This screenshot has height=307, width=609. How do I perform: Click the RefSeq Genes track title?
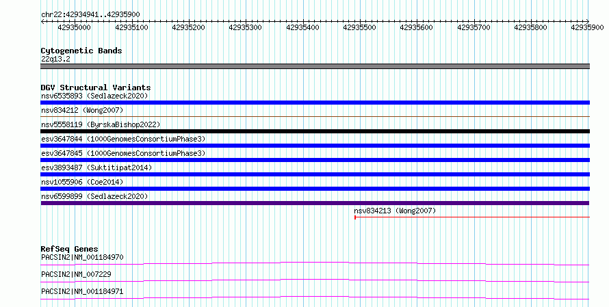[x=69, y=249]
